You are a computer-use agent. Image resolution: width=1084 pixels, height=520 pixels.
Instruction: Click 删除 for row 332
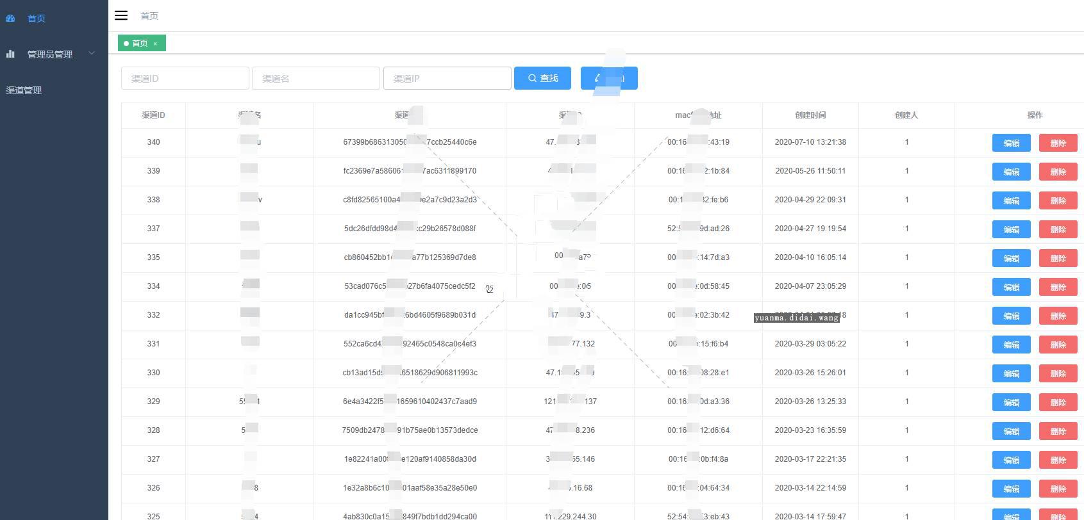click(1058, 316)
